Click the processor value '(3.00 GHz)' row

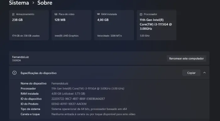coord(88,88)
